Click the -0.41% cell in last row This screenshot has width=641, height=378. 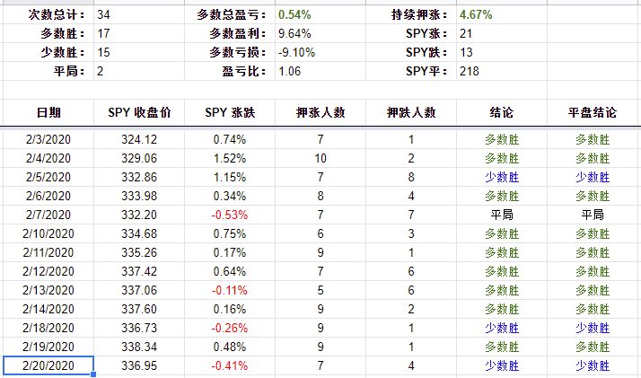coord(230,365)
